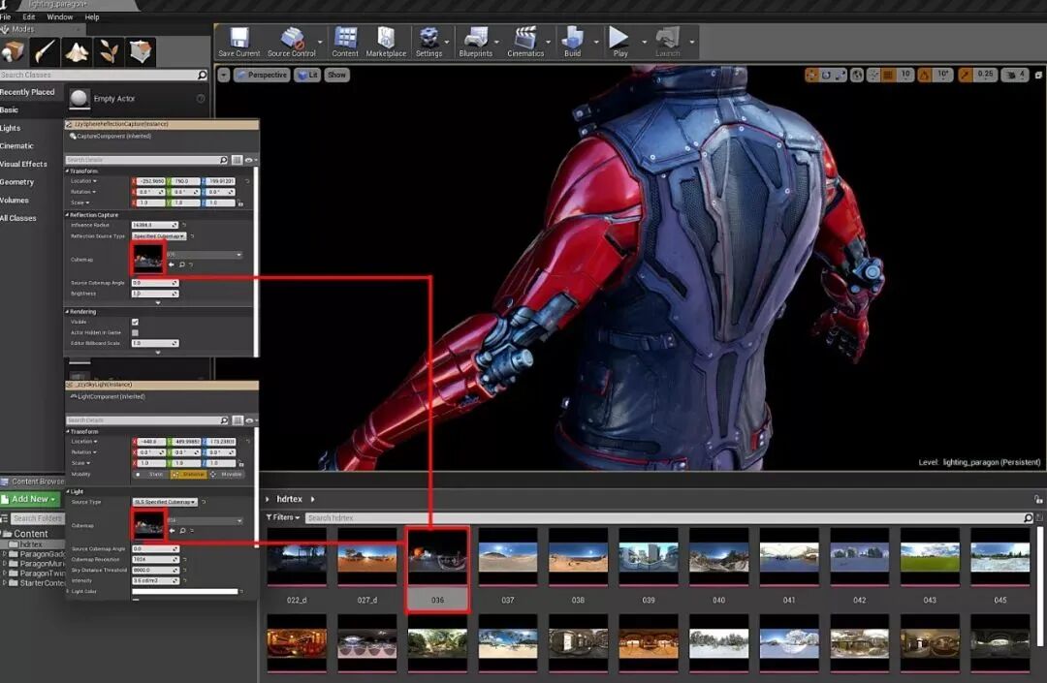Screen dimensions: 1047x683
Task: Toggle the Visible checkbox under Rendering
Action: pyautogui.click(x=135, y=322)
